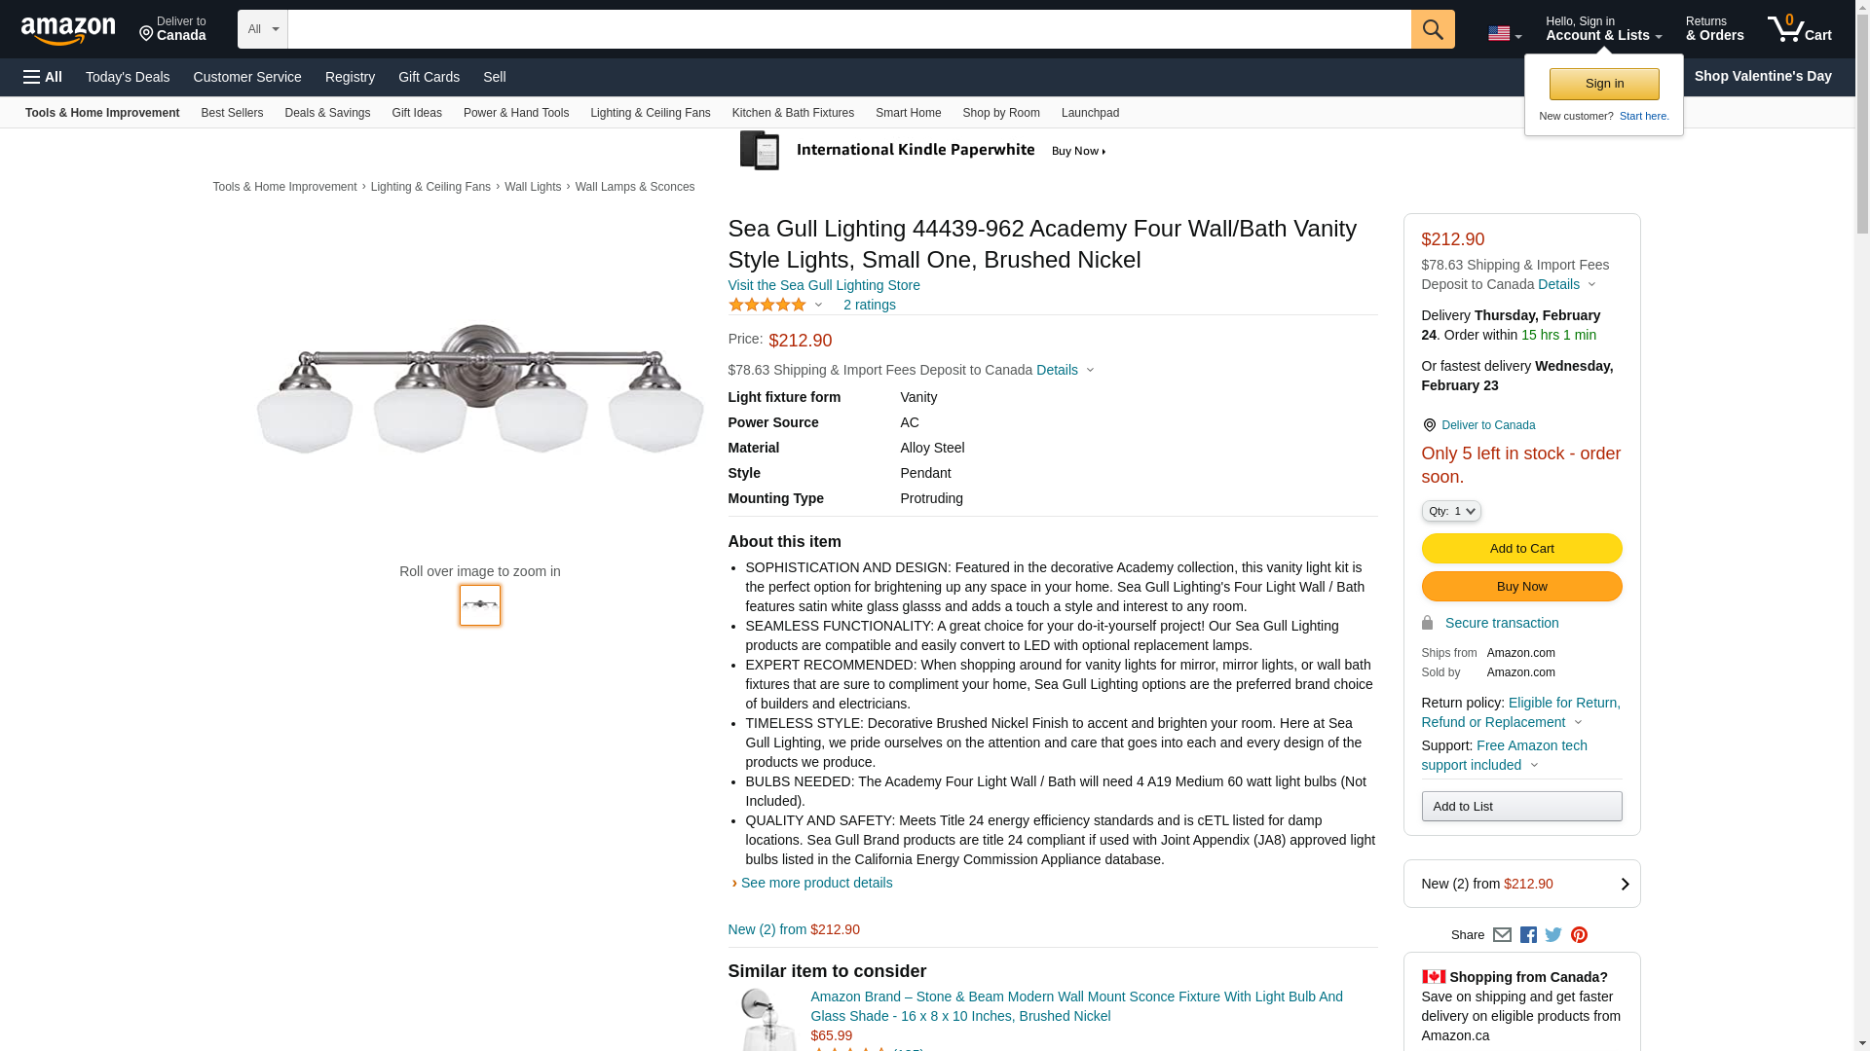This screenshot has height=1051, width=1870.
Task: Open the cart icon
Action: 1799,29
